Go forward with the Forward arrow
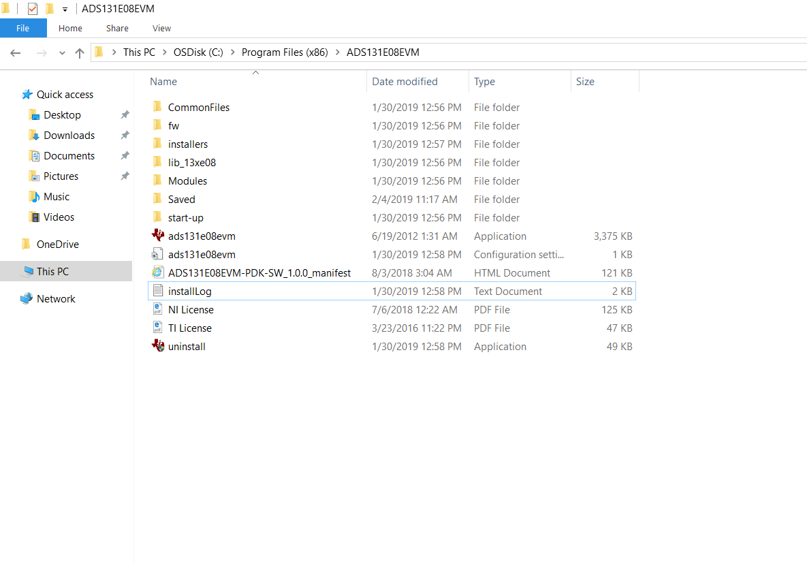The width and height of the screenshot is (807, 564). click(42, 52)
